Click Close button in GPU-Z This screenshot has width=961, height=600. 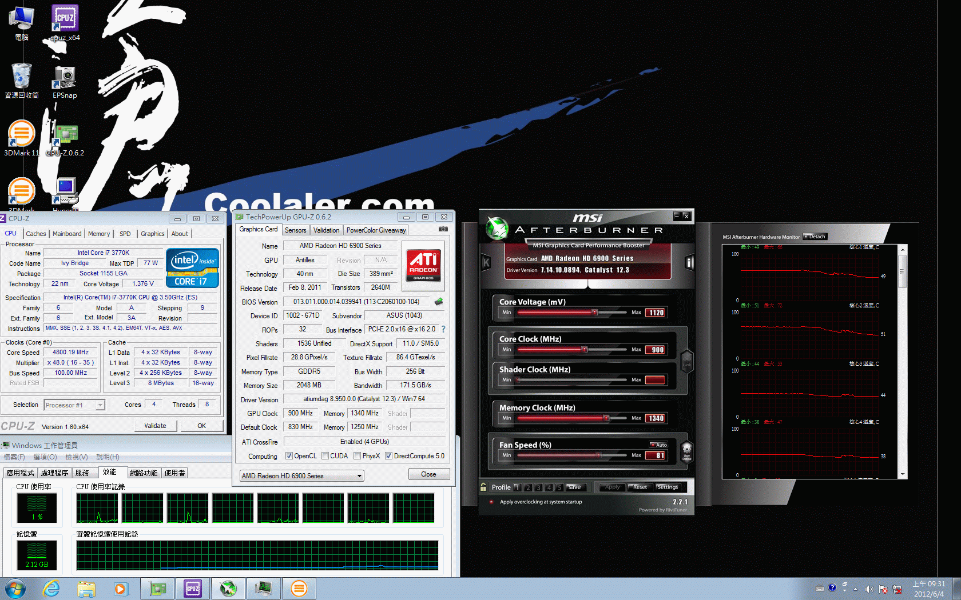(428, 474)
